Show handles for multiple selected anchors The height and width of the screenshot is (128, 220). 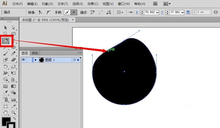pyautogui.click(x=67, y=12)
